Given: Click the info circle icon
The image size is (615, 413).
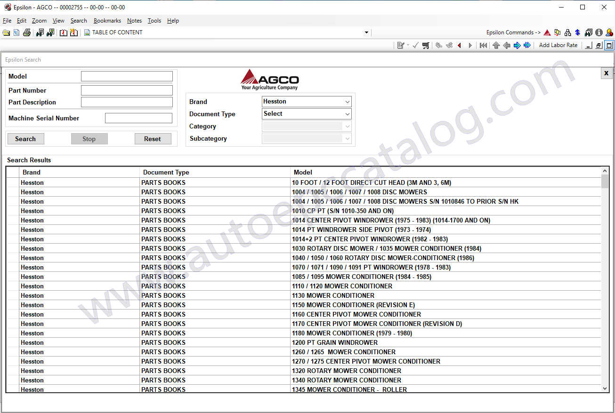Looking at the screenshot, I should pos(599,32).
